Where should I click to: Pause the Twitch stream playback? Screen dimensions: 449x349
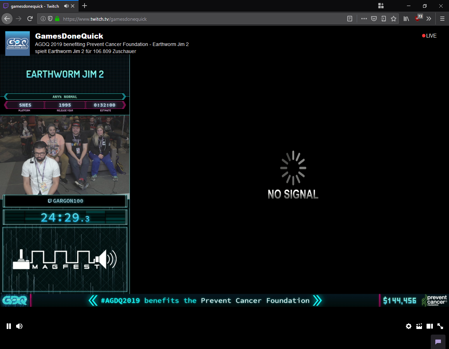click(x=9, y=326)
